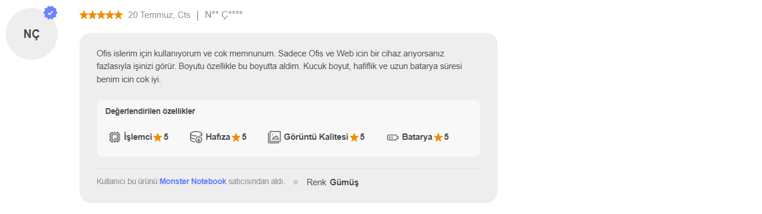Click the Görüntü Kalitesi rating label
The width and height of the screenshot is (762, 214).
pos(316,137)
